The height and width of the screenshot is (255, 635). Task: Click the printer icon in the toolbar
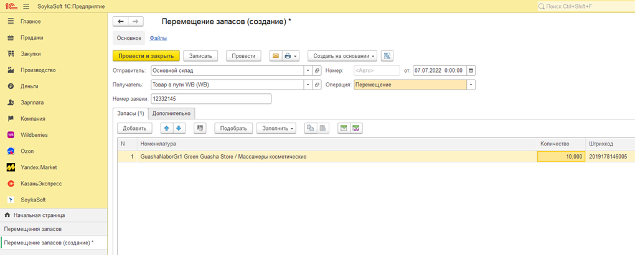click(288, 56)
